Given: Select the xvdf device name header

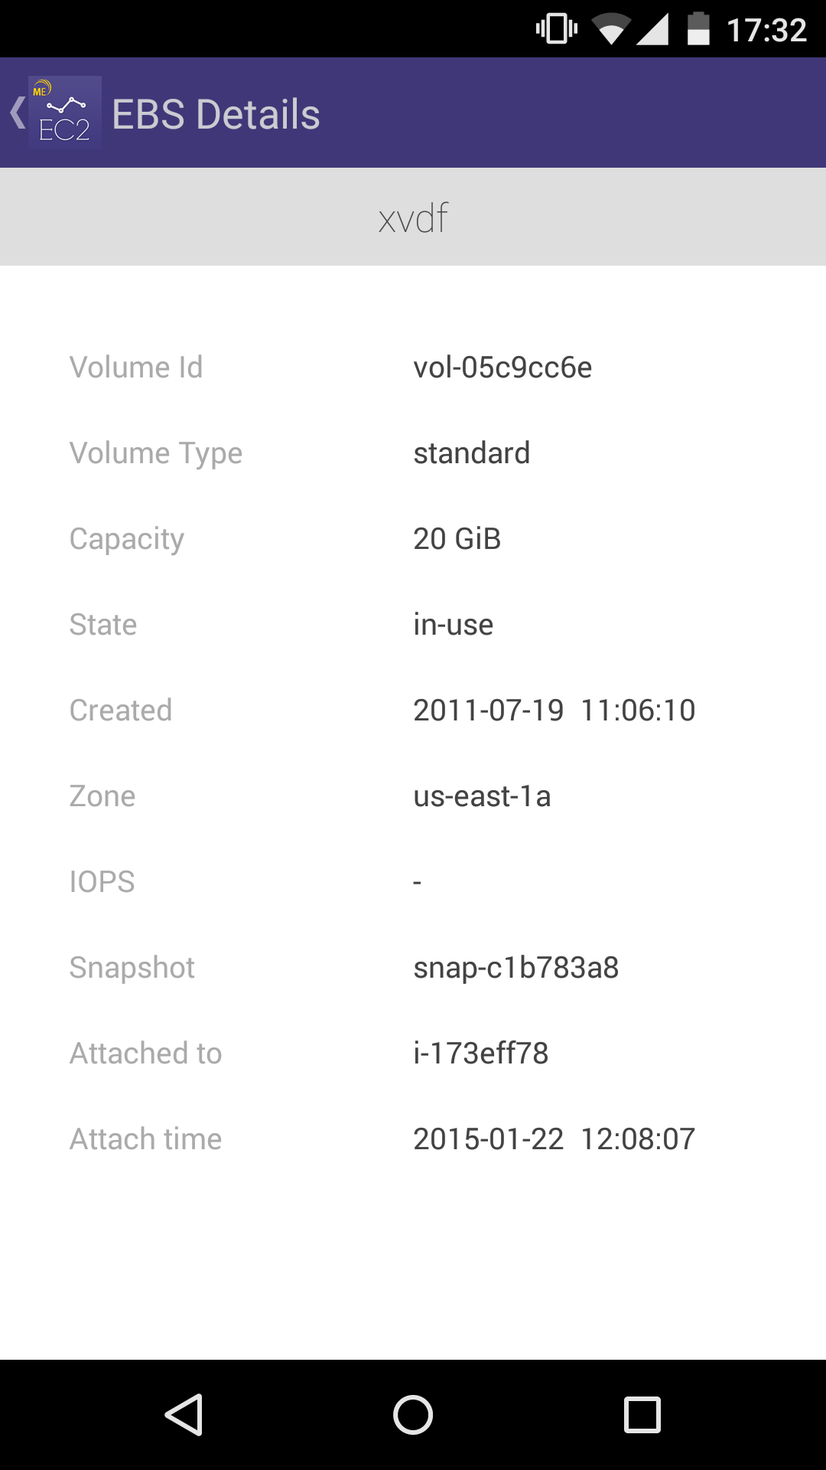Looking at the screenshot, I should click(413, 217).
